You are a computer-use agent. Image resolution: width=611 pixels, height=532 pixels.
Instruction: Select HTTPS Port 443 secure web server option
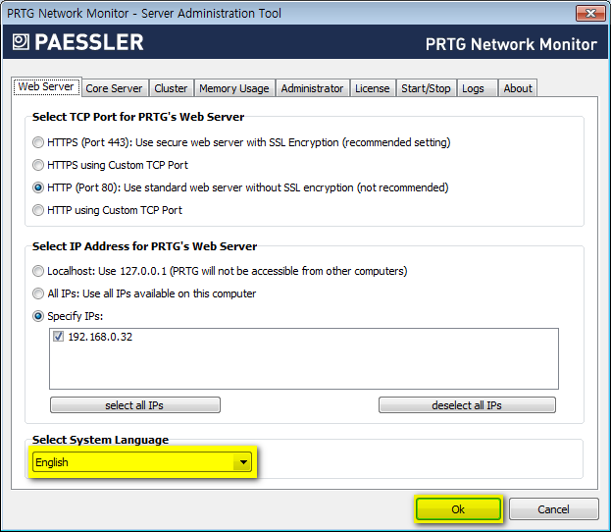(38, 142)
